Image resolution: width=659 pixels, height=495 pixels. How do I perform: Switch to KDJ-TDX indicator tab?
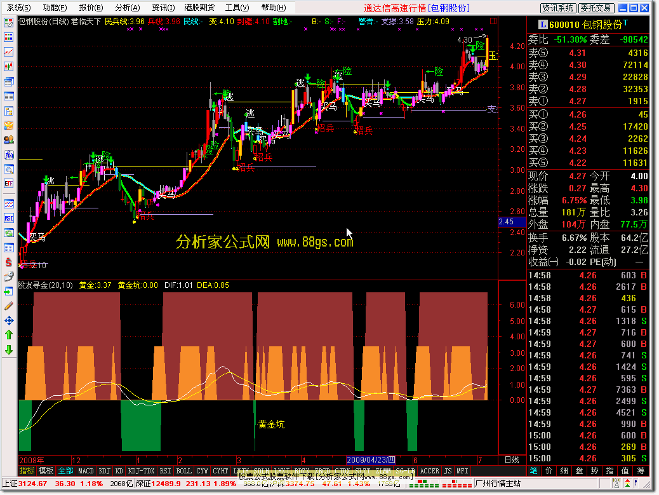[x=141, y=471]
